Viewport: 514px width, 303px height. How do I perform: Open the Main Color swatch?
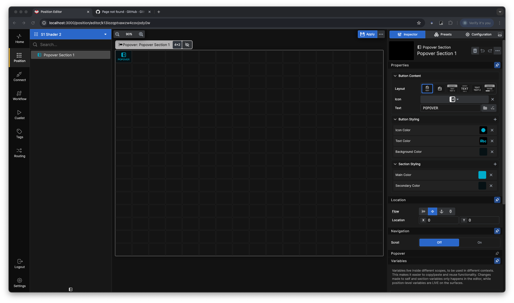click(x=482, y=175)
